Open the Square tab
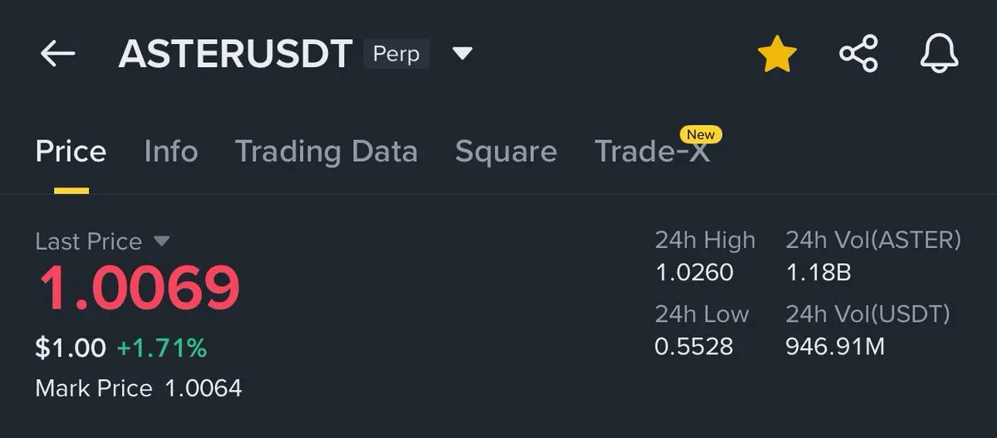This screenshot has height=438, width=997. click(x=506, y=152)
